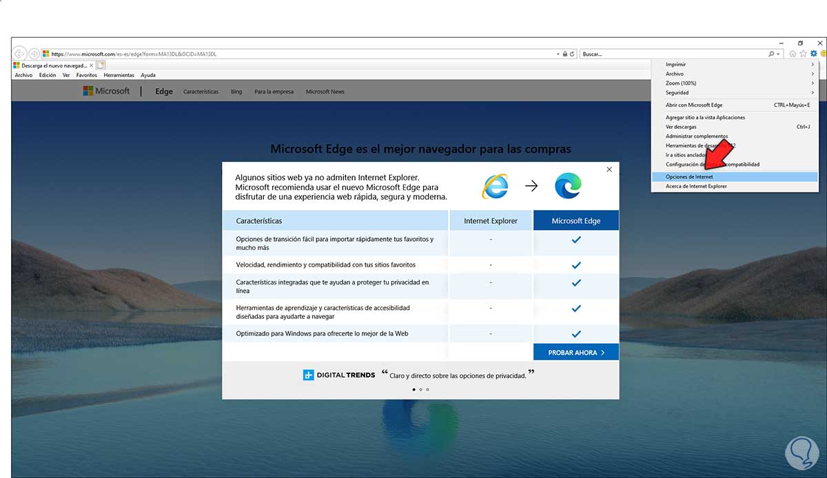Click the security lock icon in address bar
The height and width of the screenshot is (478, 827).
pos(564,54)
